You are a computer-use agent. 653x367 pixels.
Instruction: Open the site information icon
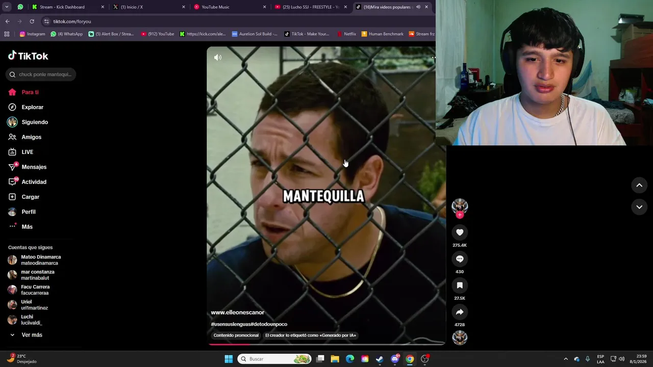click(46, 21)
